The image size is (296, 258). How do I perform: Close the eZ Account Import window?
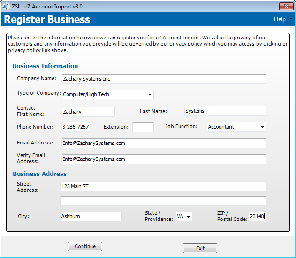286,6
